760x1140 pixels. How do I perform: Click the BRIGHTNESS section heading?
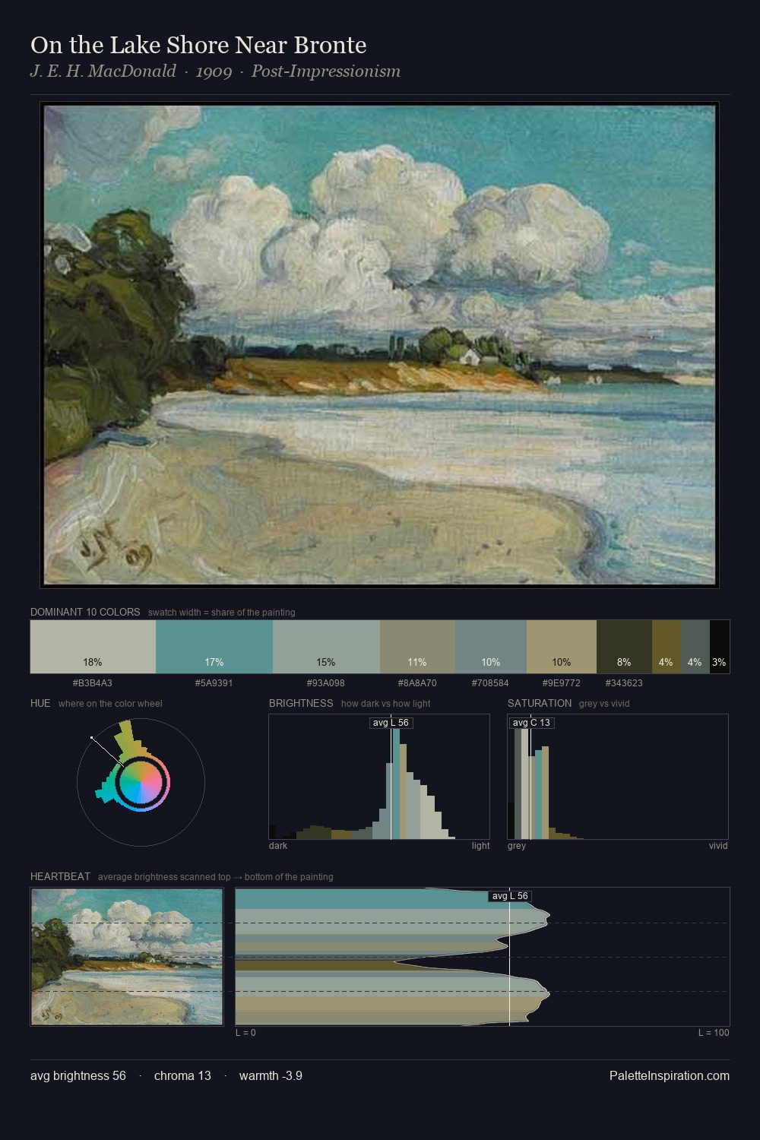tap(301, 703)
